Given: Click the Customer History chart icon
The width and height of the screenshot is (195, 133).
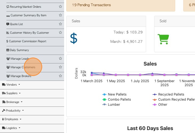Looking at the screenshot, I should point(8,33).
